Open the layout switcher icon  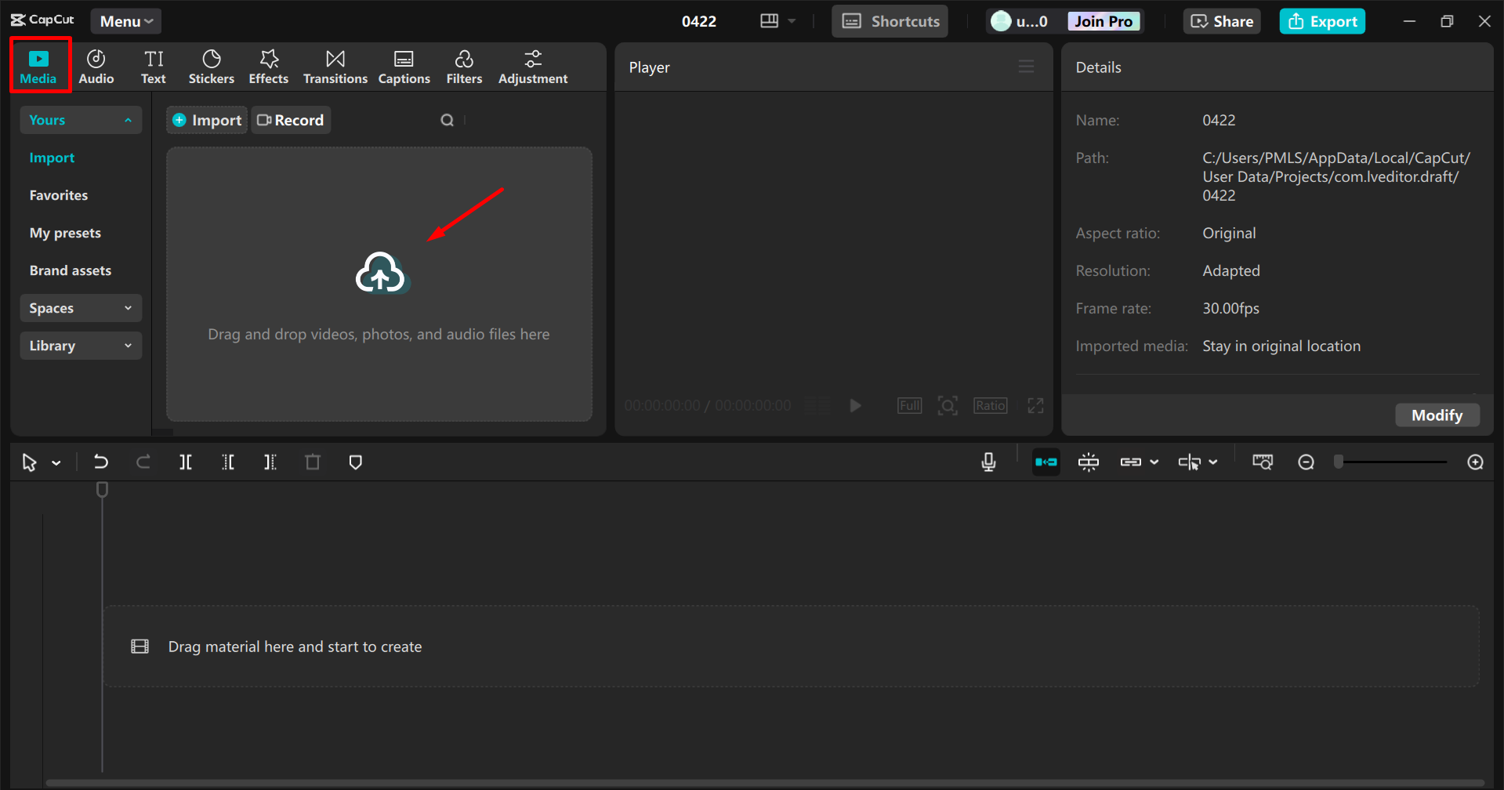point(769,21)
